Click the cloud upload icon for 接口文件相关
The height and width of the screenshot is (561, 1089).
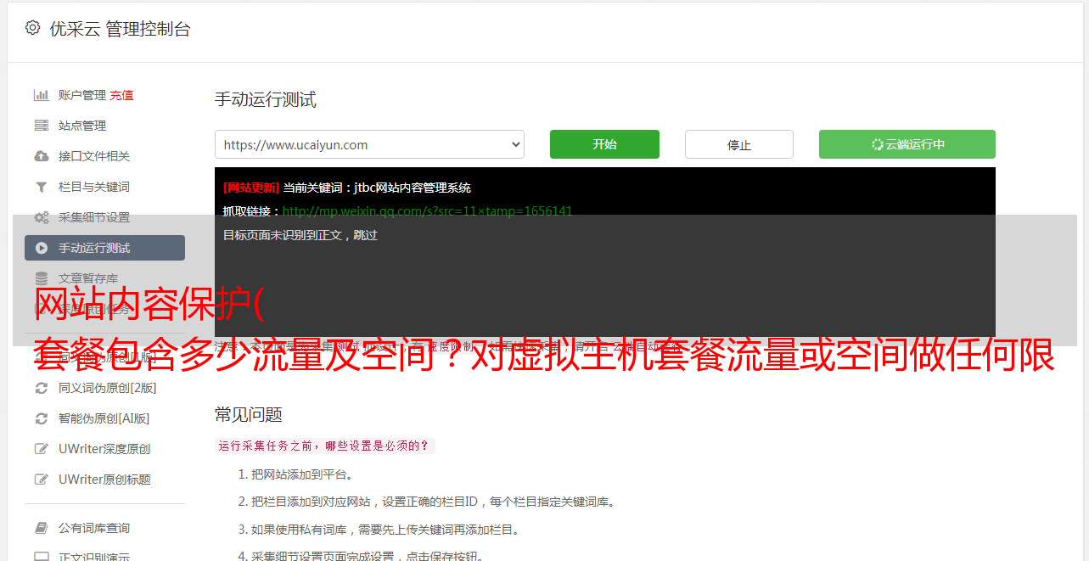41,156
